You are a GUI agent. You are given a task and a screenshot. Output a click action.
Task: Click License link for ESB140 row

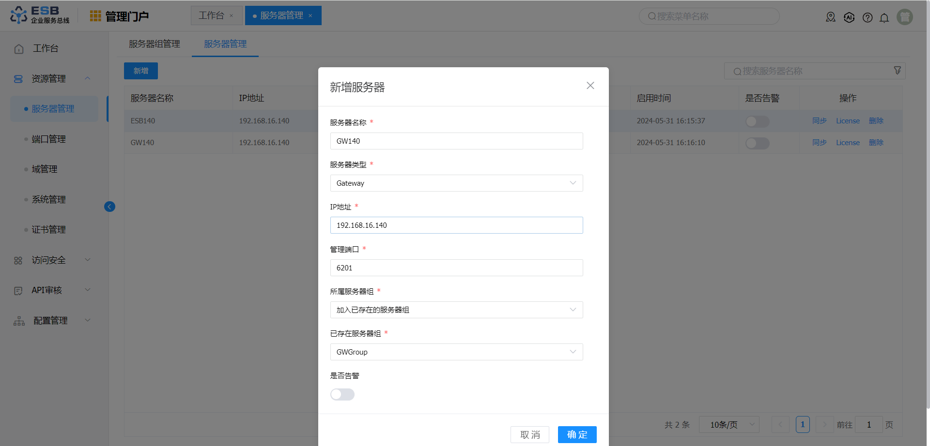848,121
